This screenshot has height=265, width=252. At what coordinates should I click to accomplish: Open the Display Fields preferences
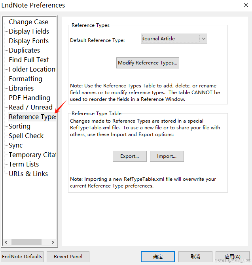pyautogui.click(x=29, y=31)
